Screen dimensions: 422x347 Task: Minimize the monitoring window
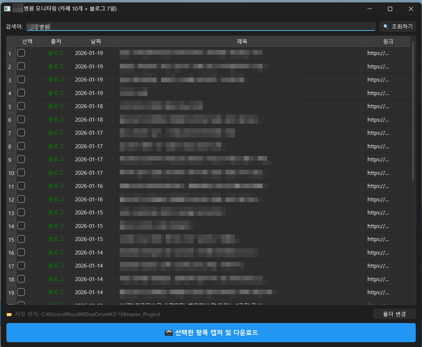[x=370, y=9]
